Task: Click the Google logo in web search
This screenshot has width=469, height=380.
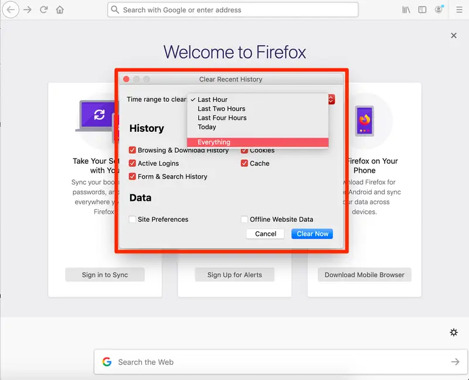Action: click(107, 362)
